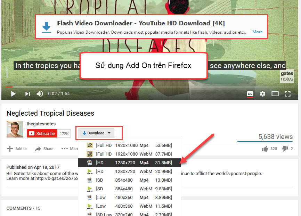The width and height of the screenshot is (301, 216).
Task: Open the Download dropdown button
Action: click(96, 133)
